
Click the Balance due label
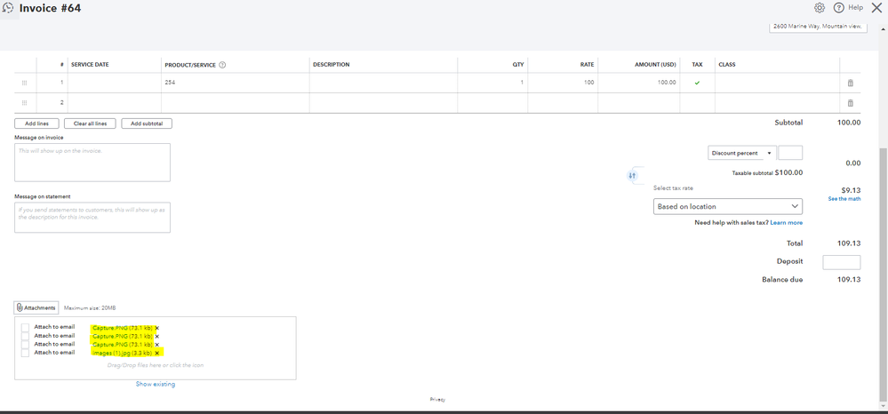point(782,280)
